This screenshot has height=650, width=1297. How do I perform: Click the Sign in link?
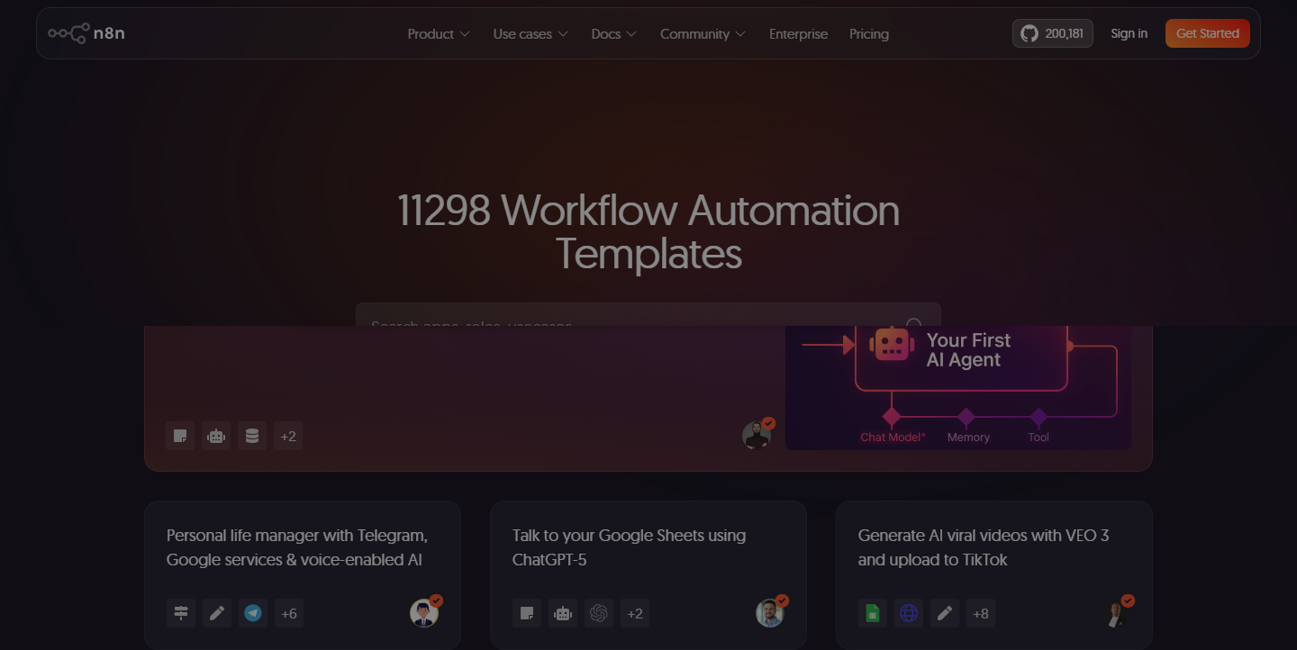1129,33
